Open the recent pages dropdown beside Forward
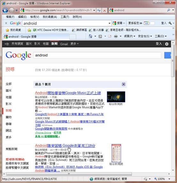Viewport: 177px width, 183px height. (17, 11)
